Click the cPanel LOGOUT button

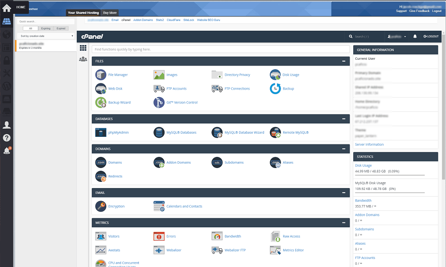tap(431, 37)
